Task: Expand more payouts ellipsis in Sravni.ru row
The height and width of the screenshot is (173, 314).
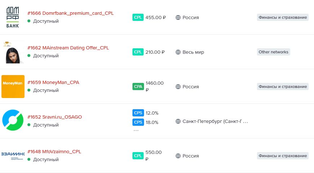Action: [x=136, y=130]
